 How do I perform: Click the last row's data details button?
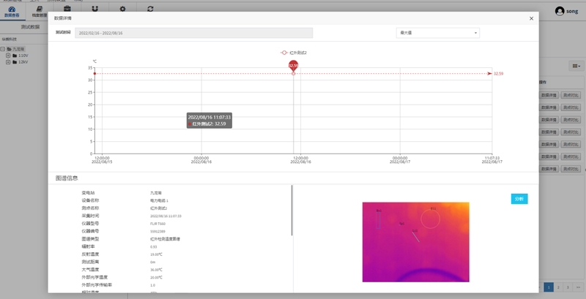[x=549, y=169]
